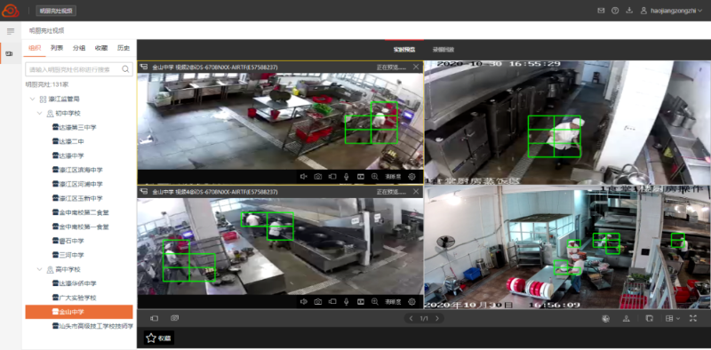
Task: Collapse the 初中学校 tree node
Action: pyautogui.click(x=40, y=113)
